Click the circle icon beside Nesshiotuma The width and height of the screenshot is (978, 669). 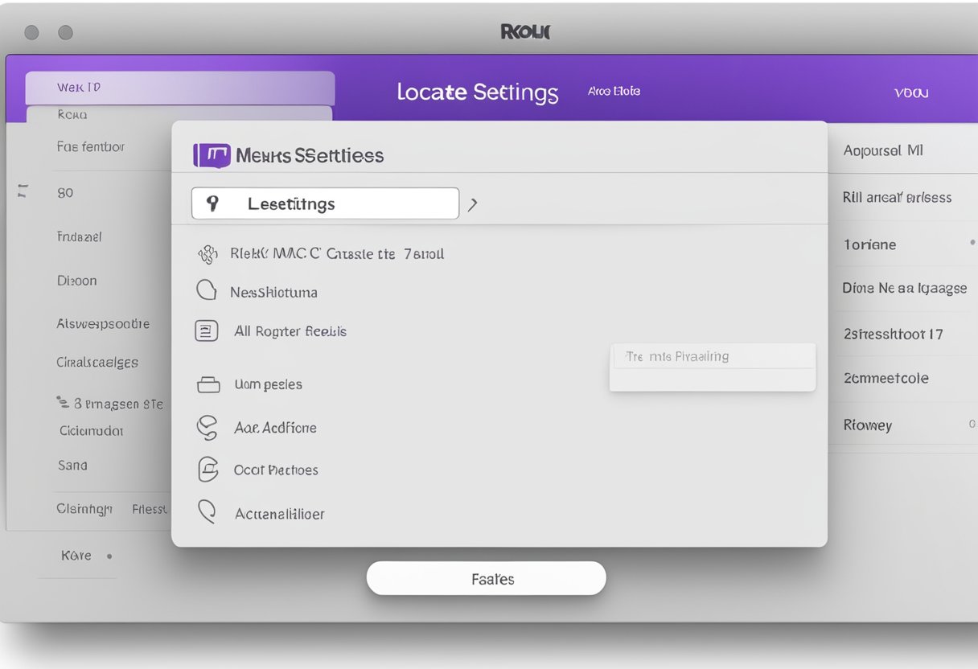207,291
